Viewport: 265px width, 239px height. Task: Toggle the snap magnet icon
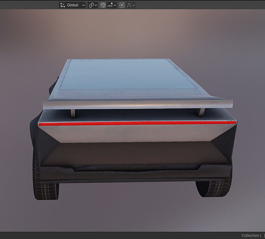tap(103, 5)
